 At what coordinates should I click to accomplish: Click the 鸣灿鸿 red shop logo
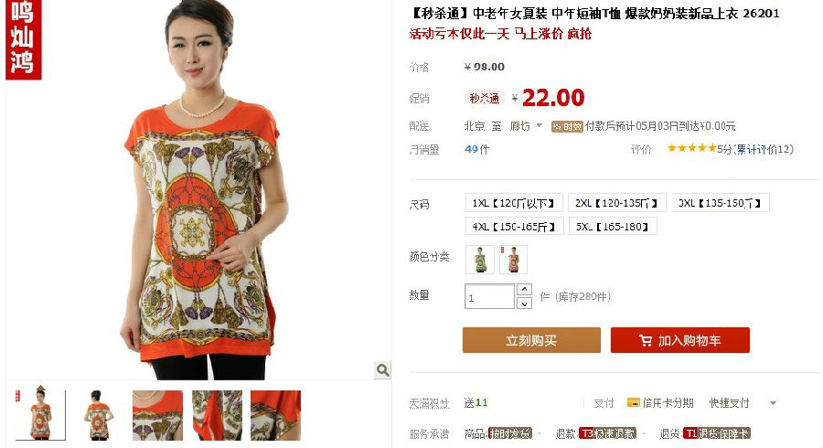[x=23, y=40]
